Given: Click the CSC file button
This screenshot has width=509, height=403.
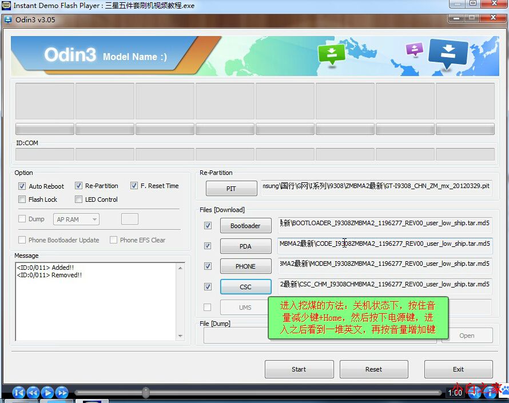Looking at the screenshot, I should [245, 287].
